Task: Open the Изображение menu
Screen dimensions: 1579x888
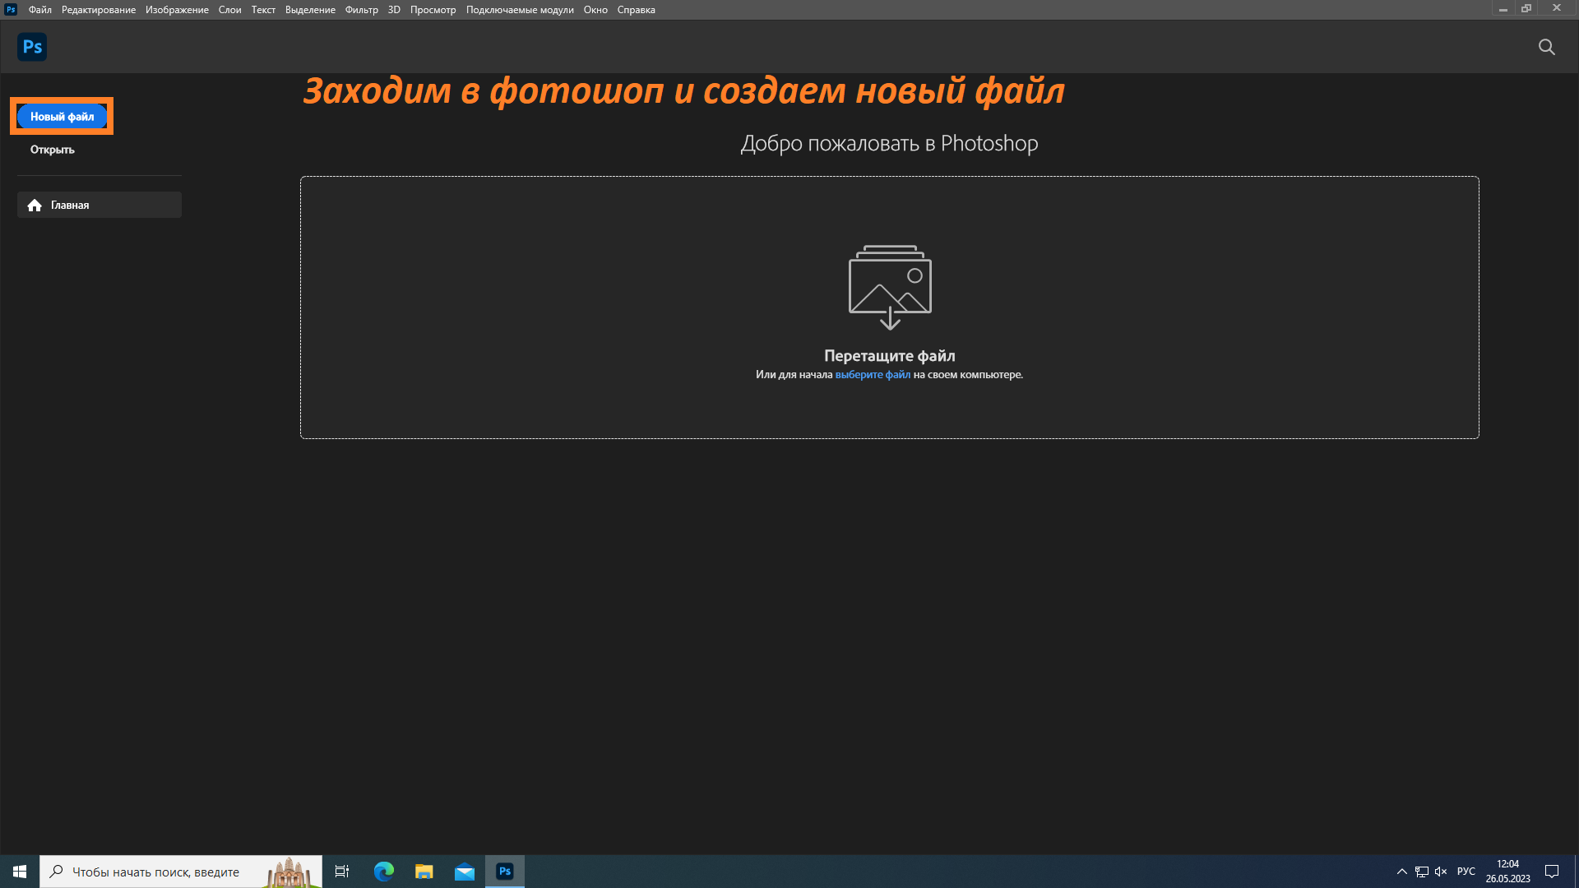Action: pos(177,10)
